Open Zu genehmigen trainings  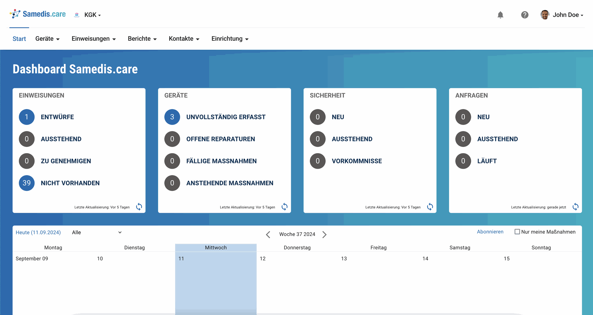coord(66,161)
